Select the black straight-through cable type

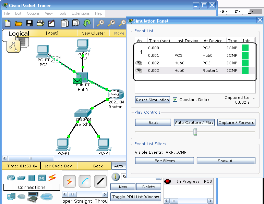tap(100, 181)
